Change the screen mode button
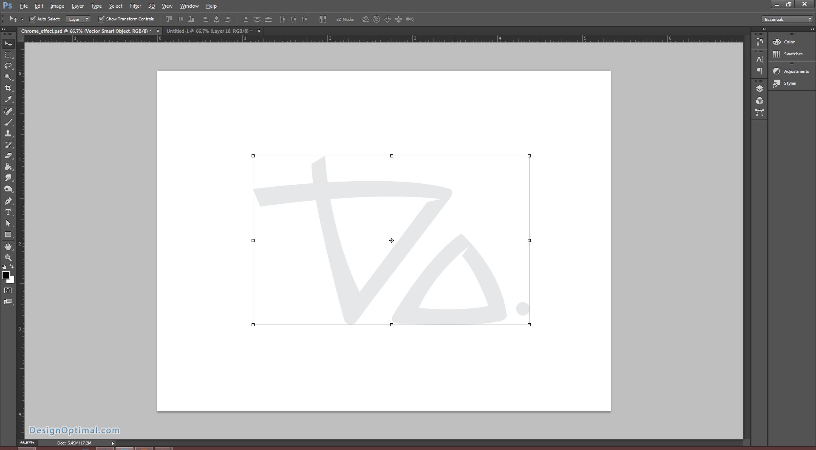The width and height of the screenshot is (816, 450). (x=8, y=302)
